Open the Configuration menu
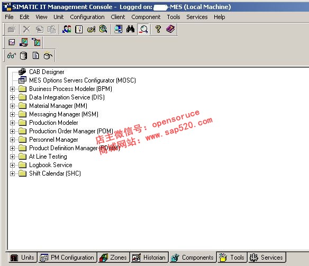Image resolution: width=309 pixels, height=266 pixels. click(87, 17)
